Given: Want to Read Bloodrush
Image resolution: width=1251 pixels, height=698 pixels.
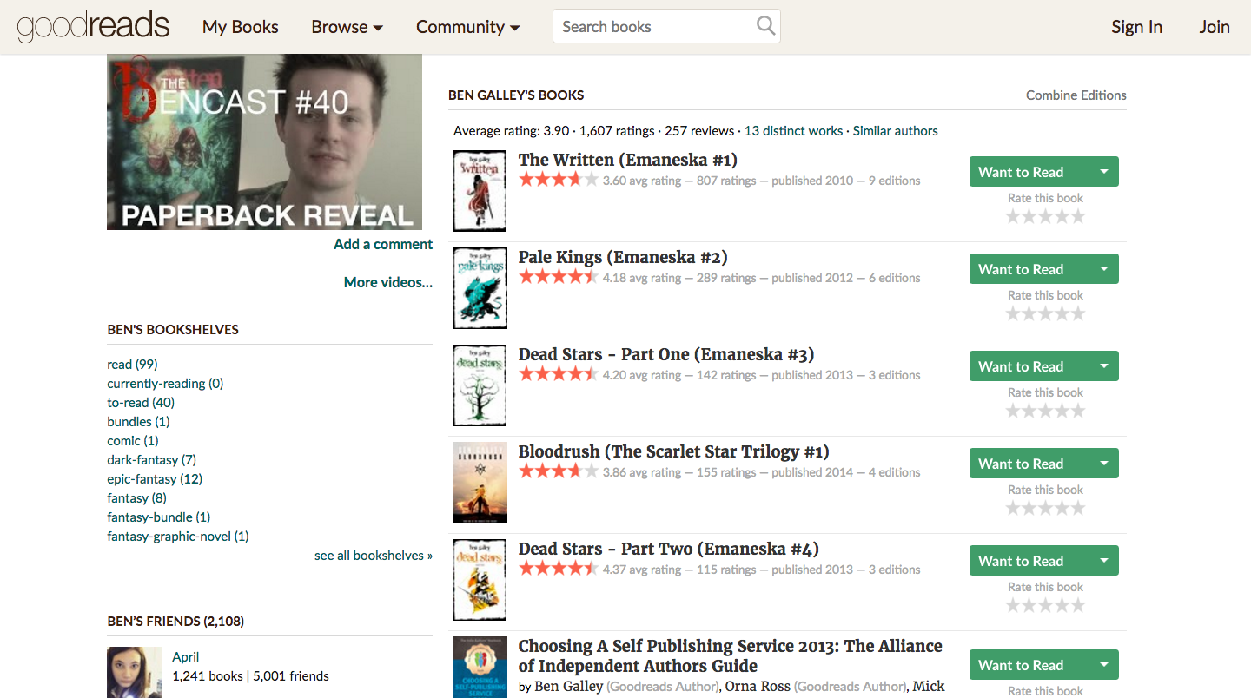Looking at the screenshot, I should [1029, 464].
